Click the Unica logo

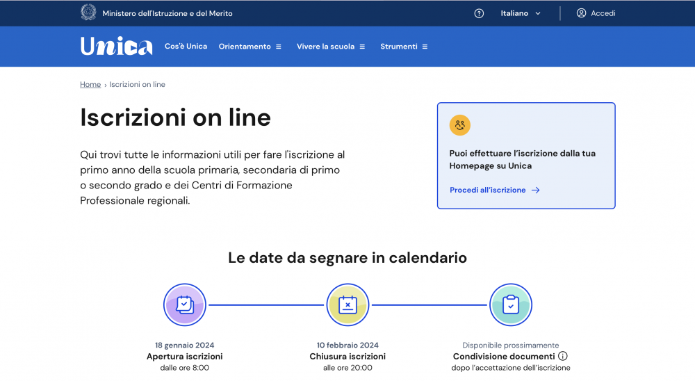click(117, 46)
